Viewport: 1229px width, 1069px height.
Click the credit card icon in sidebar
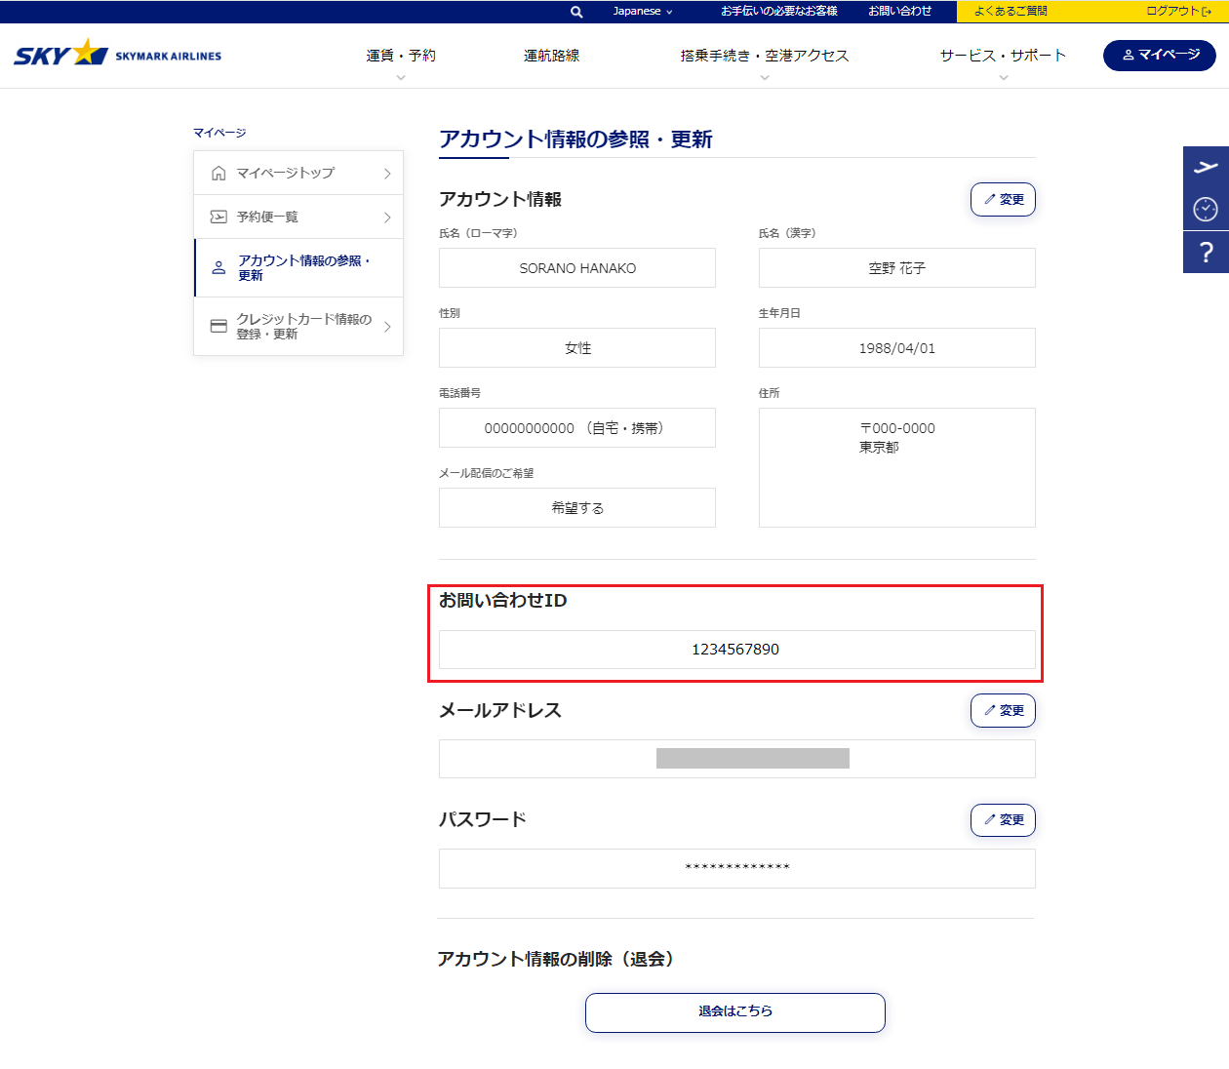[x=218, y=327]
